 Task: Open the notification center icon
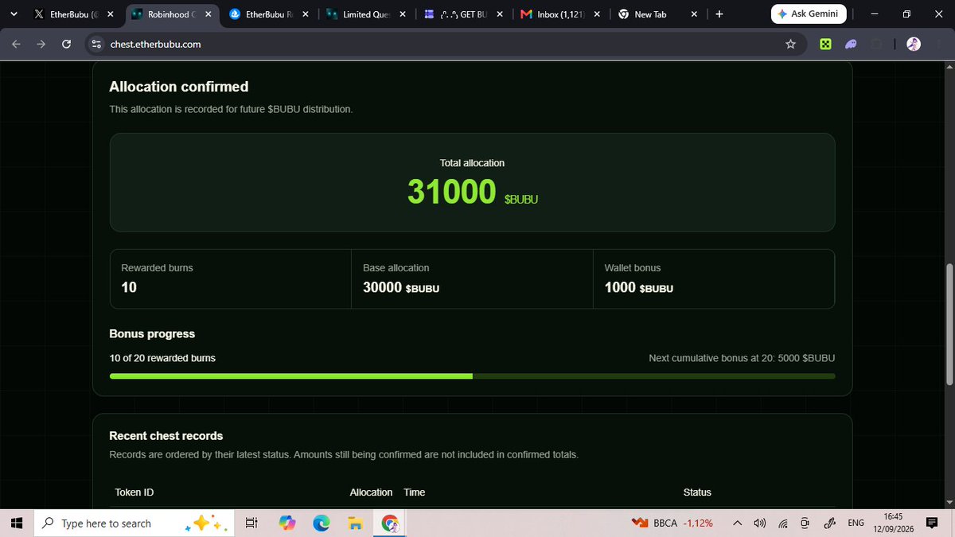tap(933, 523)
